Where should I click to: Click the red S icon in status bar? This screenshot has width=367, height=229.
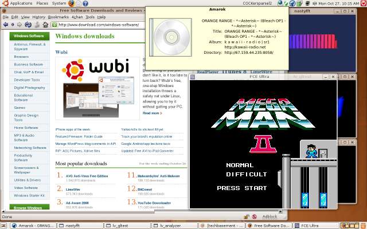pos(255,217)
